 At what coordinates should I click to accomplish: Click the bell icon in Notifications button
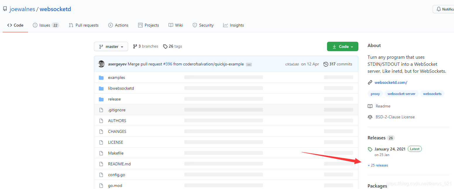pos(438,9)
